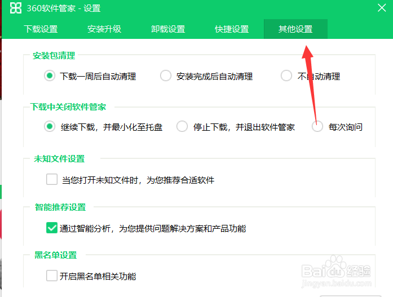Image resolution: width=393 pixels, height=297 pixels.
Task: Select 停止下载，并退出软件管家 option
Action: click(x=182, y=126)
